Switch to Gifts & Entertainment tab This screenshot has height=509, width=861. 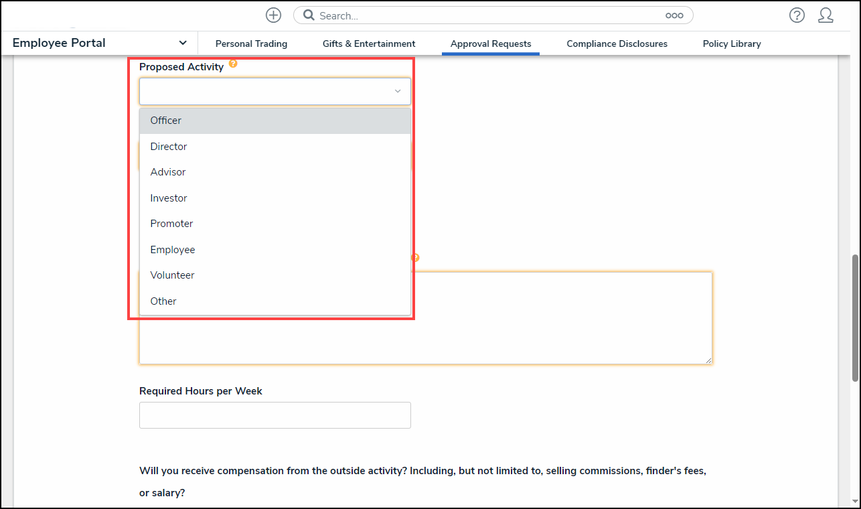369,44
